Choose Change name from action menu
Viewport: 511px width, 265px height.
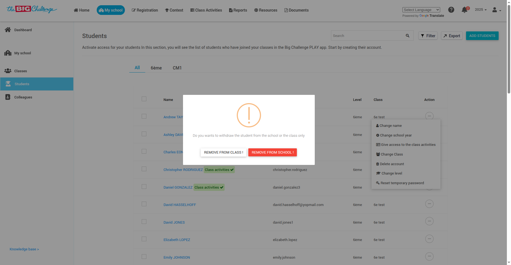pos(389,125)
